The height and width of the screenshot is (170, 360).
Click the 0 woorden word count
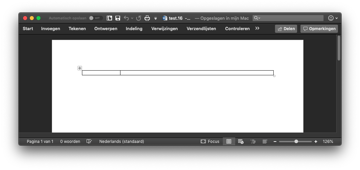tap(70, 142)
